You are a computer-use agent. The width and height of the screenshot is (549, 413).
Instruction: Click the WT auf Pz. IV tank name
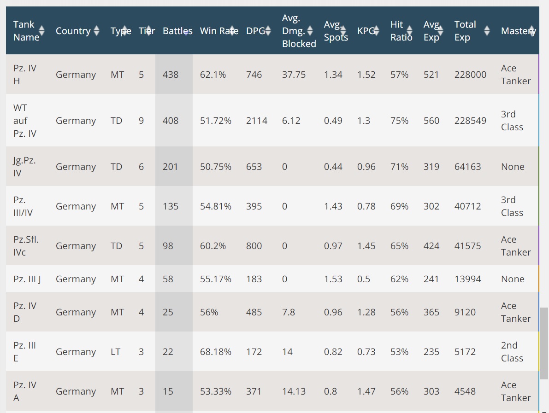click(24, 121)
